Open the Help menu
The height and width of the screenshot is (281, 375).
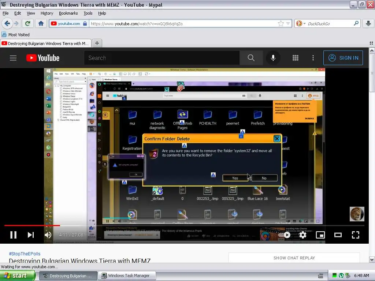pos(102,13)
